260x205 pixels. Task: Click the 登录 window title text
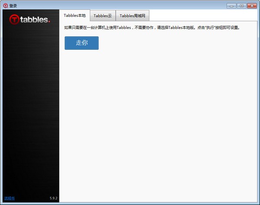13,6
